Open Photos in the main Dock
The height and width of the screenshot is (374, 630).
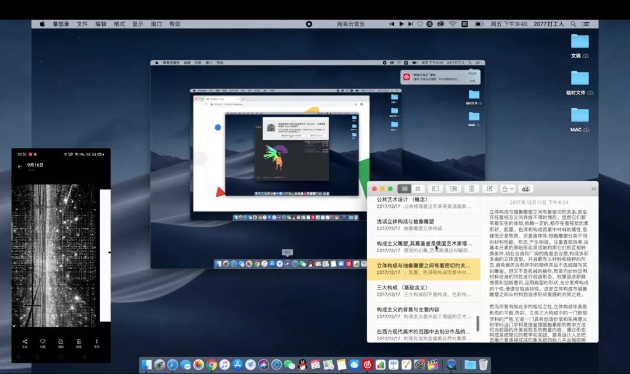[x=198, y=364]
